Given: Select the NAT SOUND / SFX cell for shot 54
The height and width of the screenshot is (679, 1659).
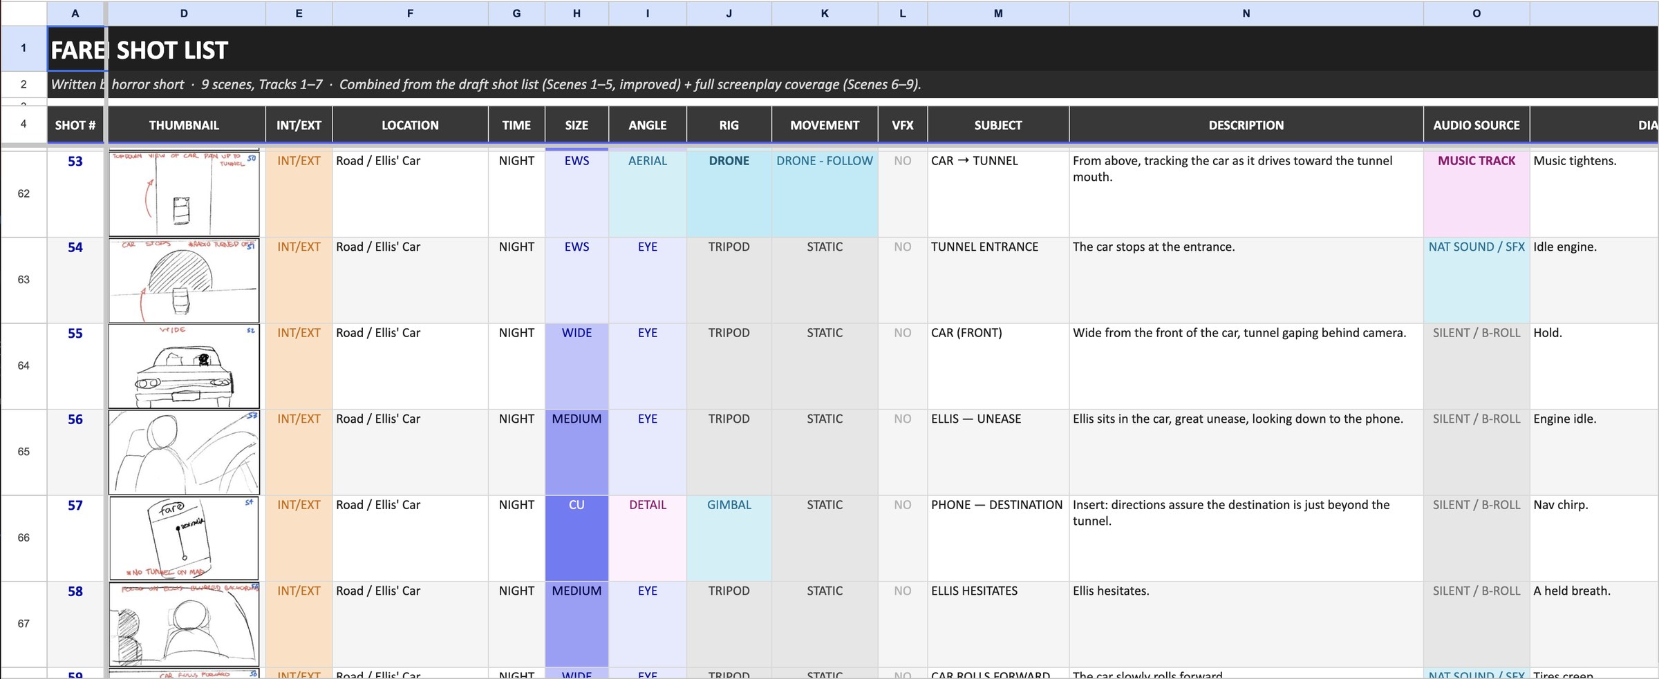Looking at the screenshot, I should 1477,280.
